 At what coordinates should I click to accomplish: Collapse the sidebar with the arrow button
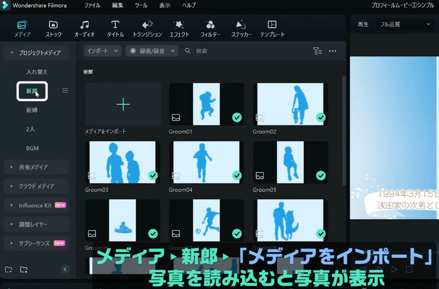[65, 269]
